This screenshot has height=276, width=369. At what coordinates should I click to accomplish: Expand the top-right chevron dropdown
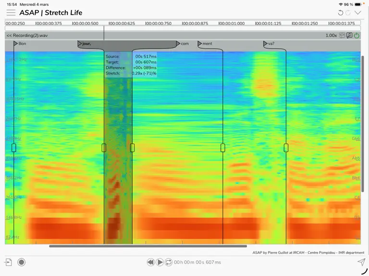tap(357, 12)
